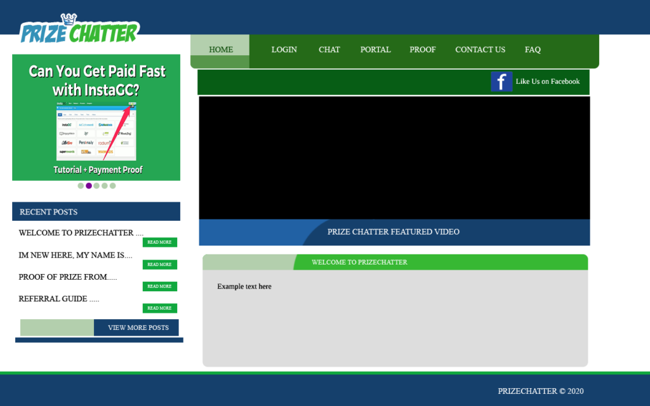Screen dimensions: 650x406
Task: Jump to the last slideshow dot
Action: pyautogui.click(x=113, y=186)
